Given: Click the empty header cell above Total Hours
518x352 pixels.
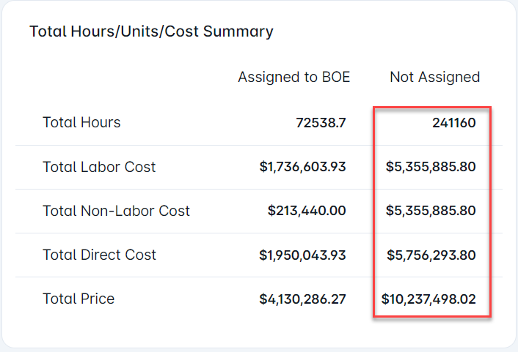Looking at the screenshot, I should (110, 77).
